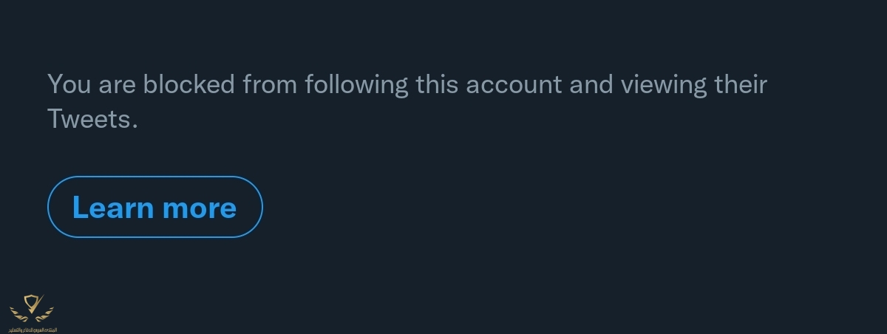Click the word "Tweets." in the message
Viewport: 887px width, 334px height.
(x=92, y=118)
